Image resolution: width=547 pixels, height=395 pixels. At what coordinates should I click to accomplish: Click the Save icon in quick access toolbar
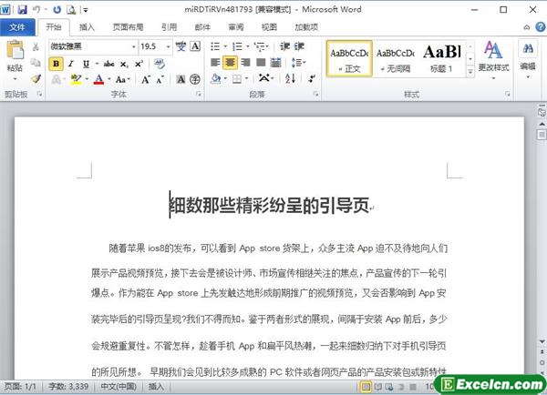[x=21, y=8]
